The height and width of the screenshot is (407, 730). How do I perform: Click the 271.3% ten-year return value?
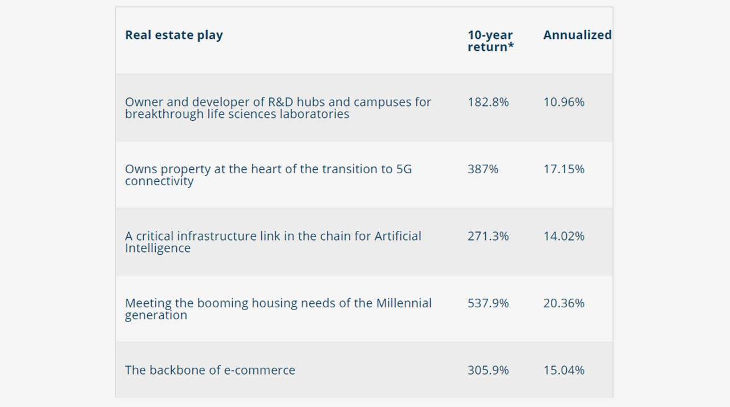point(488,236)
